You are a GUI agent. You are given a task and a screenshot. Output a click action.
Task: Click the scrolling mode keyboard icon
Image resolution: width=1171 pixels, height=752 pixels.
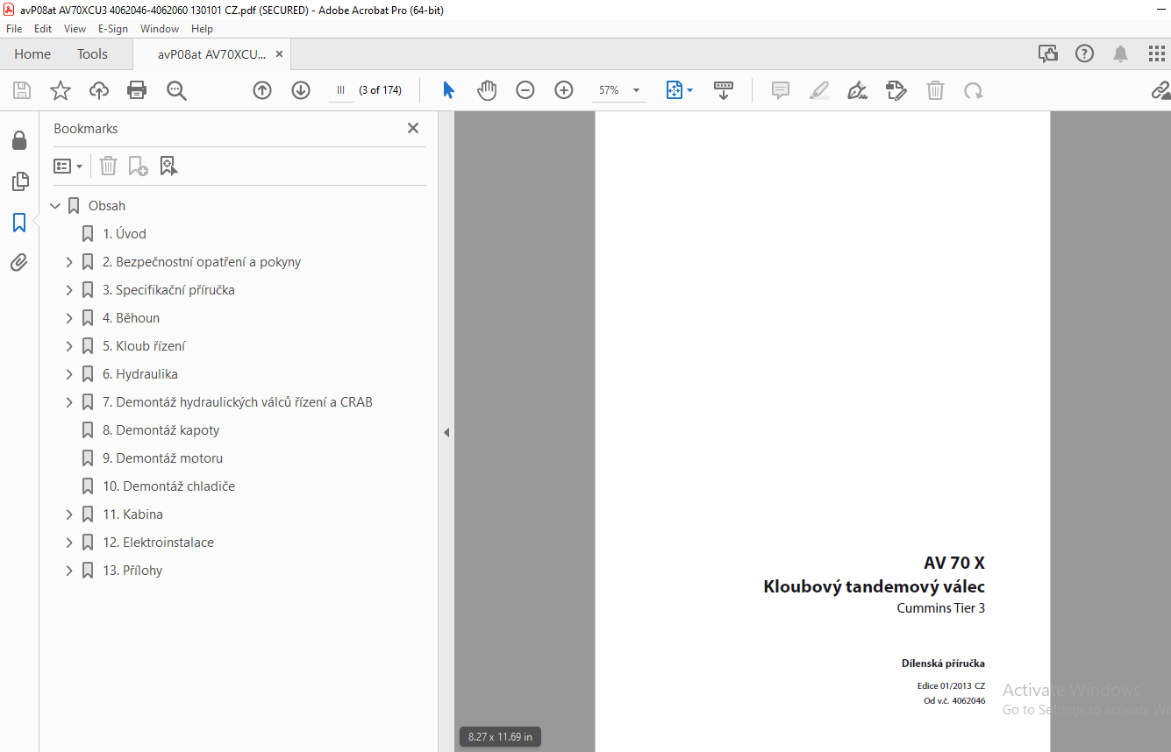pyautogui.click(x=724, y=90)
